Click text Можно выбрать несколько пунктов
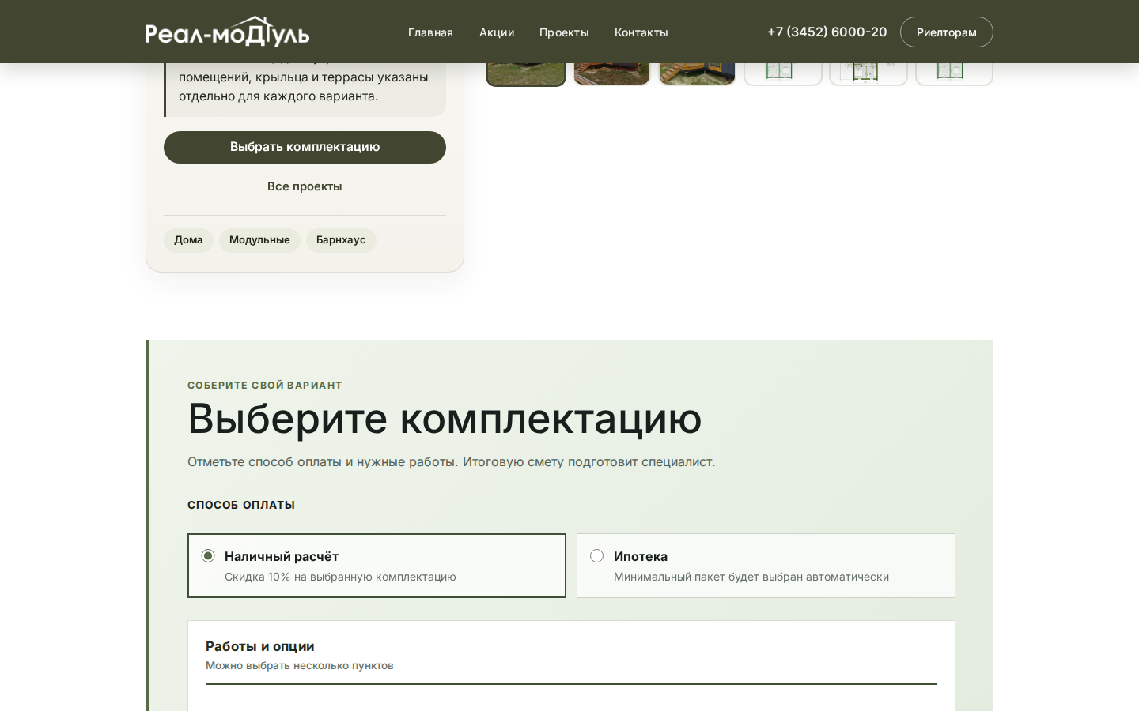This screenshot has width=1139, height=711. click(x=300, y=666)
